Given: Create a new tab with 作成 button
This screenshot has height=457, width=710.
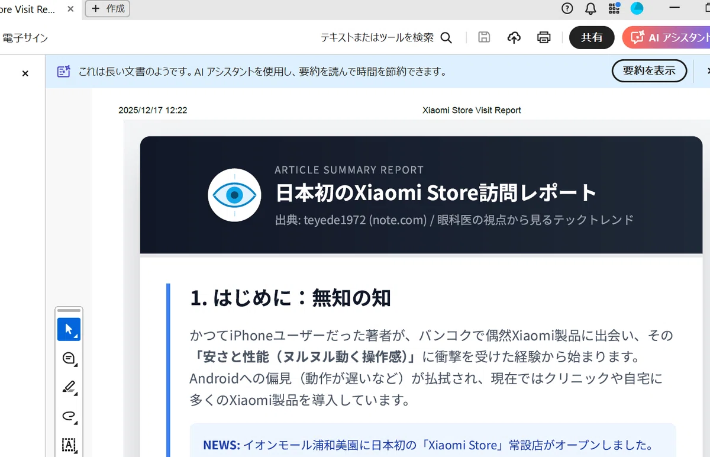Looking at the screenshot, I should tap(108, 9).
